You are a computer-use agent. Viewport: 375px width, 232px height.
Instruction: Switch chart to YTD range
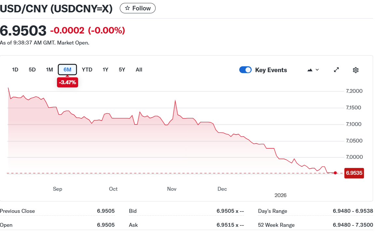(87, 70)
